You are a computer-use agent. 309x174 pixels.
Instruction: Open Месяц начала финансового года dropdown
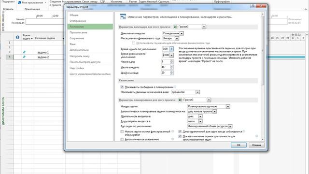(x=177, y=38)
